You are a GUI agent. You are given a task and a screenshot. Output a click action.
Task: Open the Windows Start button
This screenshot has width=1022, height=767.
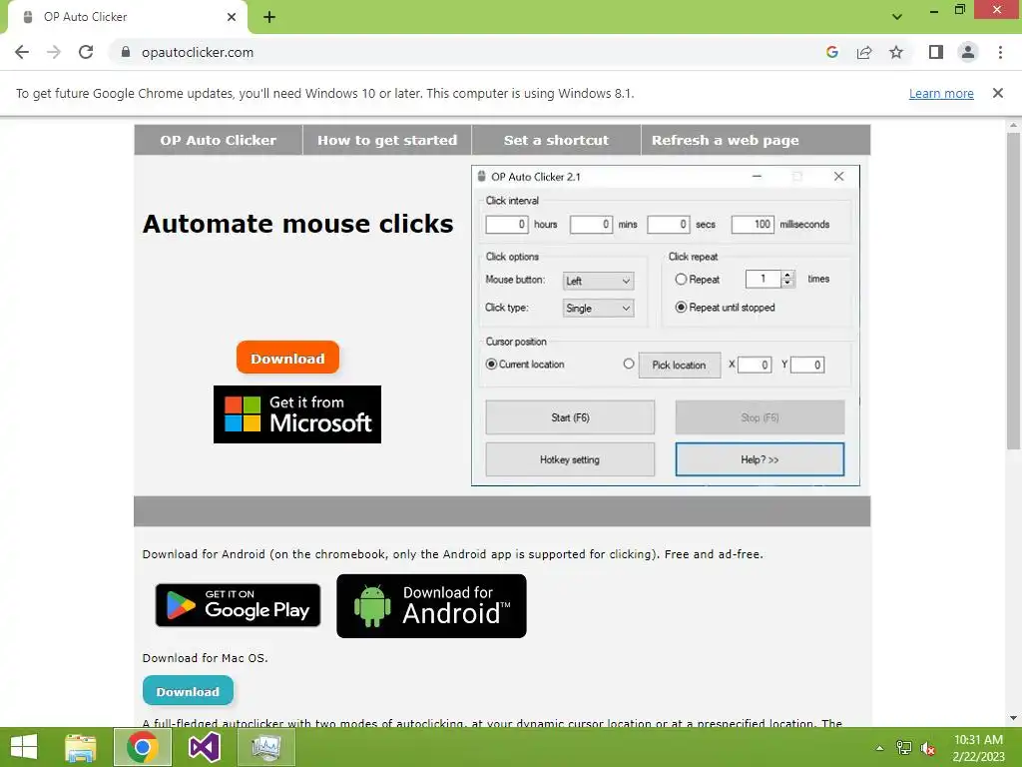coord(24,747)
